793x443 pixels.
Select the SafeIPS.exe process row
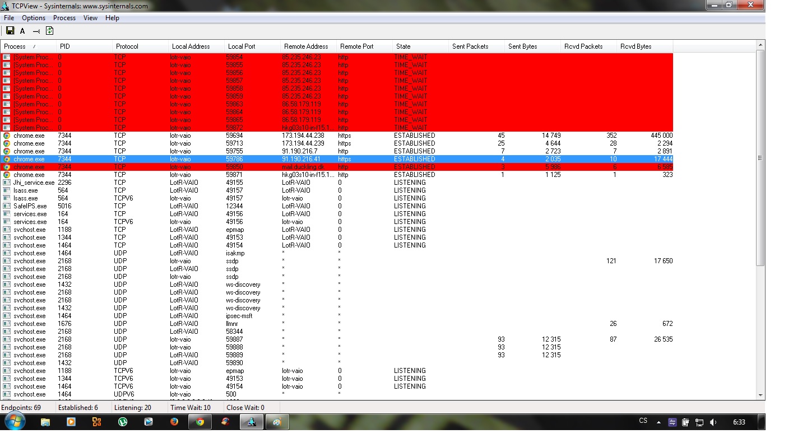(30, 206)
